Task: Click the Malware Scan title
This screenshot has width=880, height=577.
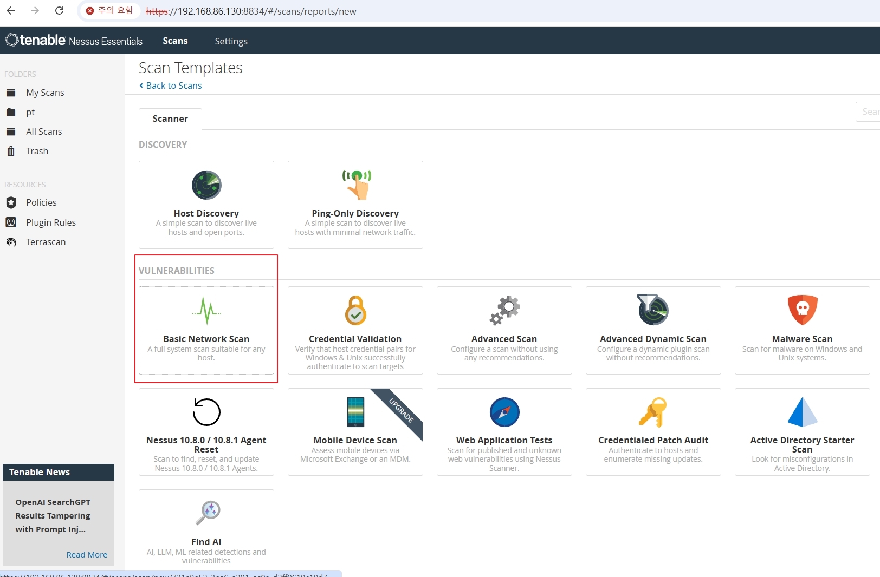Action: click(803, 339)
